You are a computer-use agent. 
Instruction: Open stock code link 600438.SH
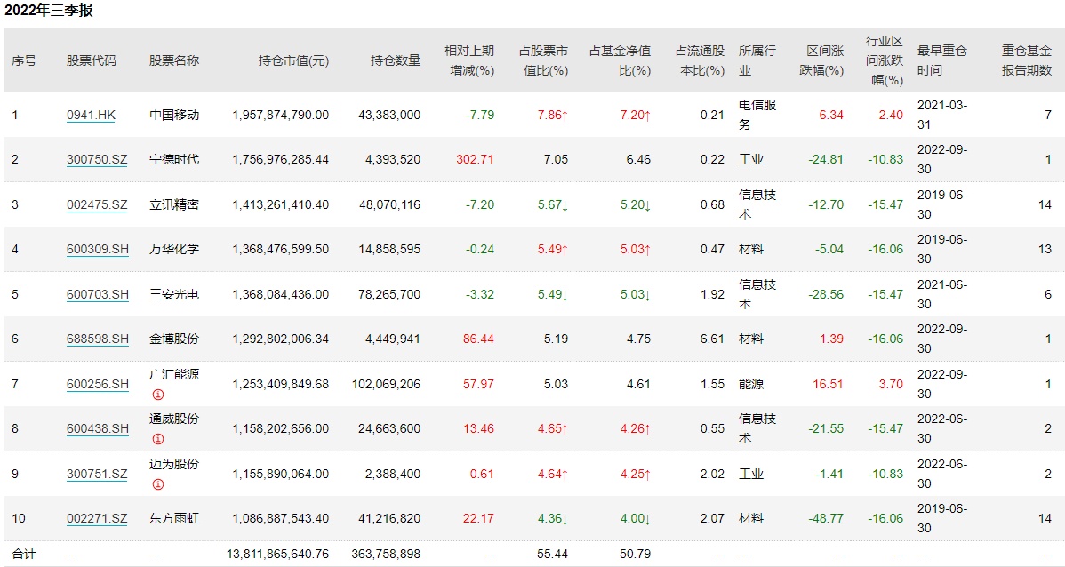coord(98,428)
